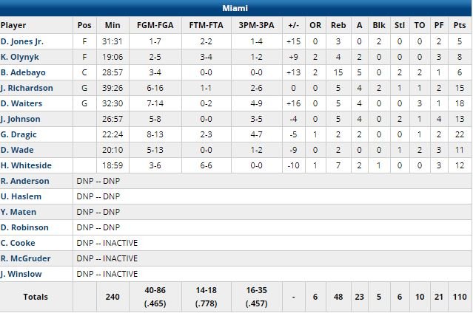View D. Robinson's player page
Viewport: 473px width, 313px height.
[24, 227]
